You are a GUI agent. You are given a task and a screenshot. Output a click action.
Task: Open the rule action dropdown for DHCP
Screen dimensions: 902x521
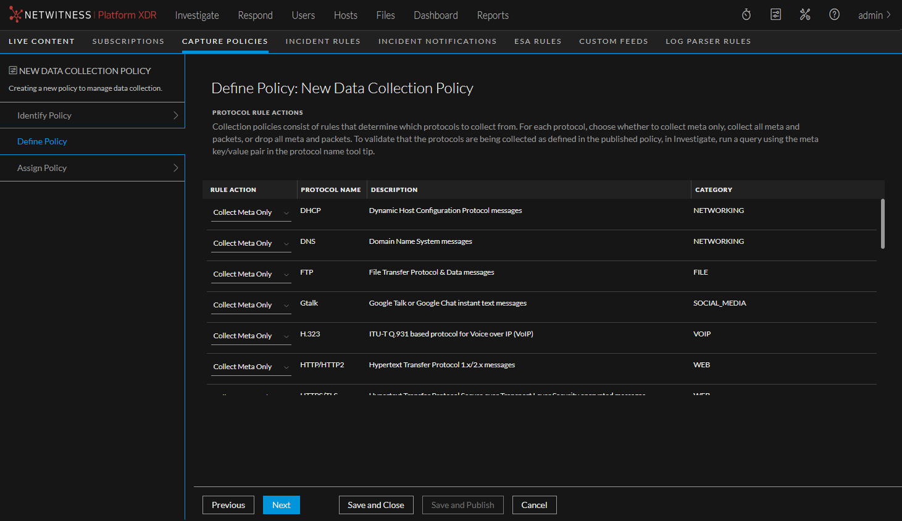[251, 212]
